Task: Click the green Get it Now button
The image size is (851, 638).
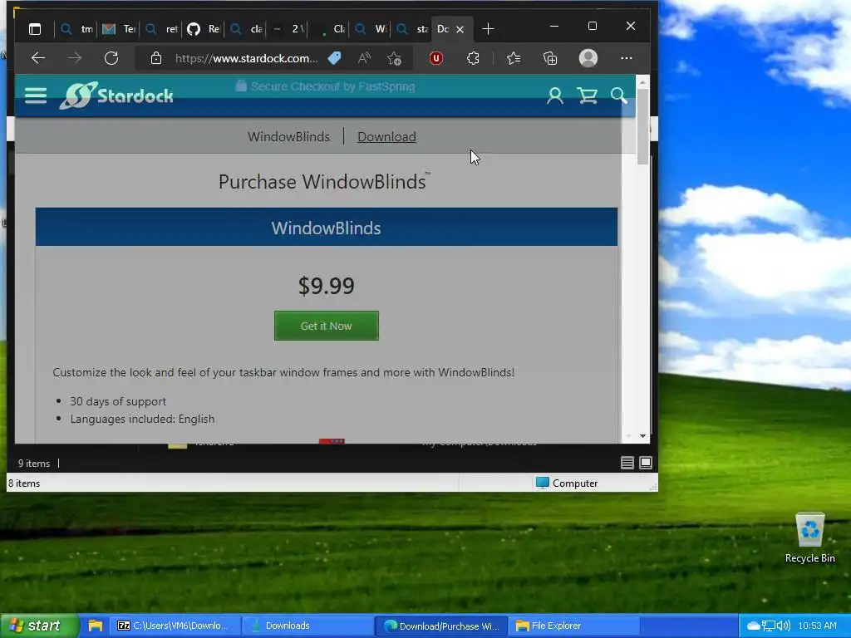Action: pos(326,326)
